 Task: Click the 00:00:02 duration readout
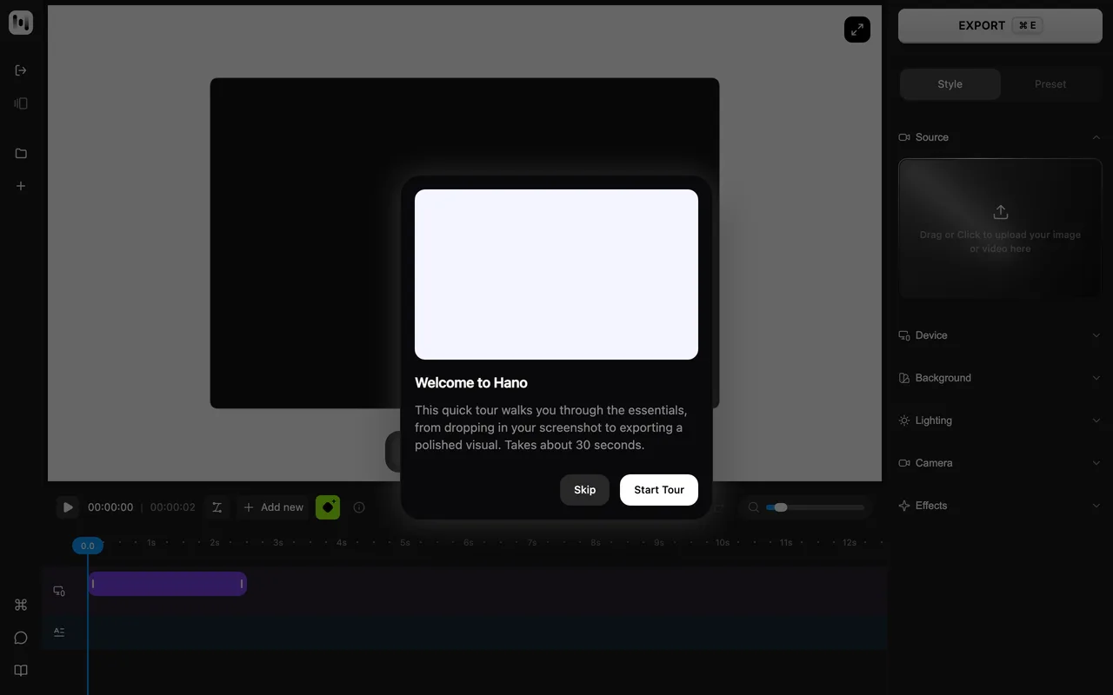173,507
